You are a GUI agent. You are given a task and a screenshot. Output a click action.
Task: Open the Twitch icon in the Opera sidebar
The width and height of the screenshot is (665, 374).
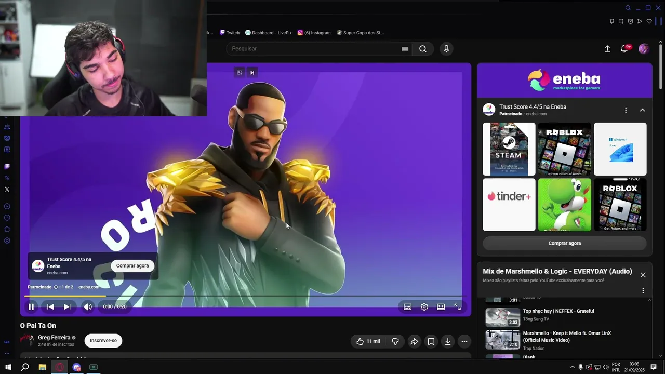(x=7, y=166)
